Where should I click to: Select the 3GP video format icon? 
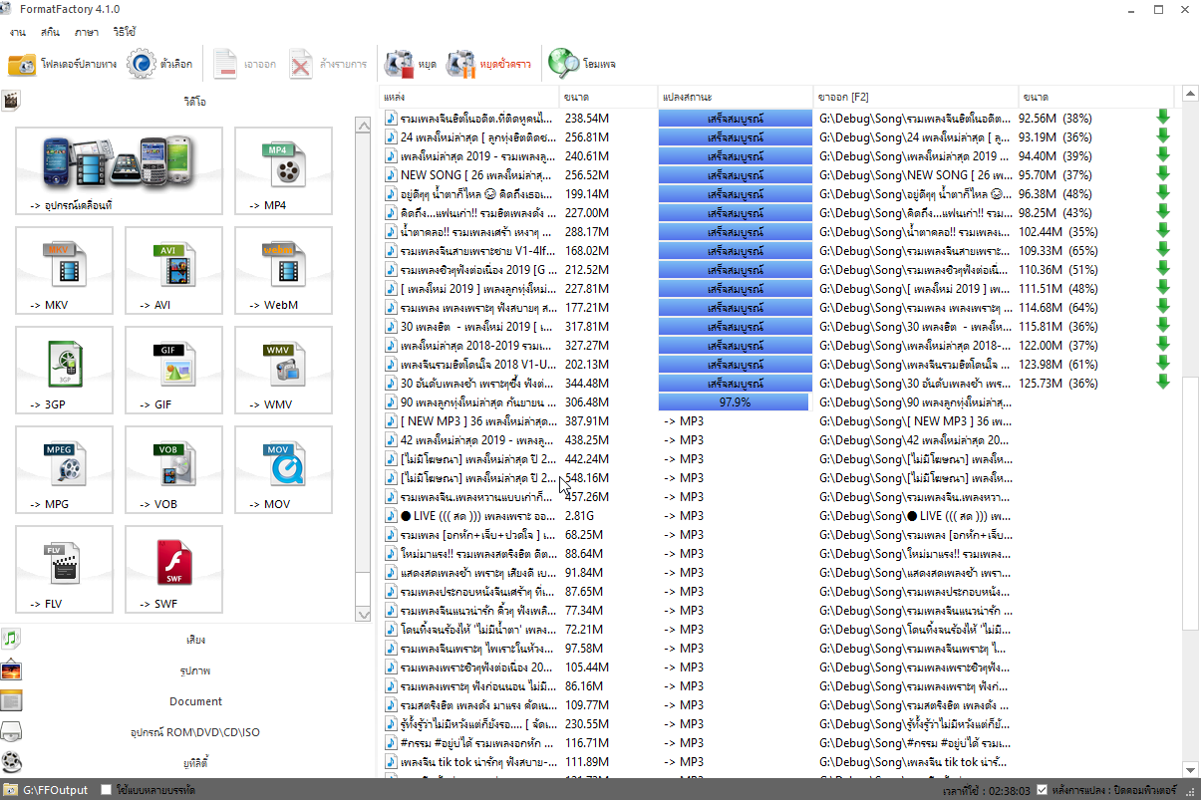pos(65,370)
